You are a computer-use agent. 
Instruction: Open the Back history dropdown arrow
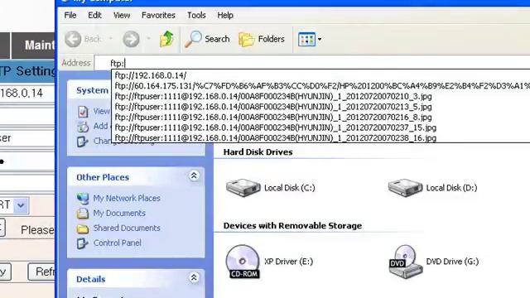tap(110, 39)
